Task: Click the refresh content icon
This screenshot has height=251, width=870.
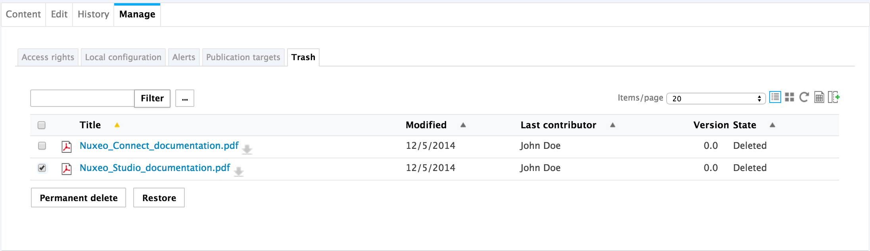Action: (804, 97)
